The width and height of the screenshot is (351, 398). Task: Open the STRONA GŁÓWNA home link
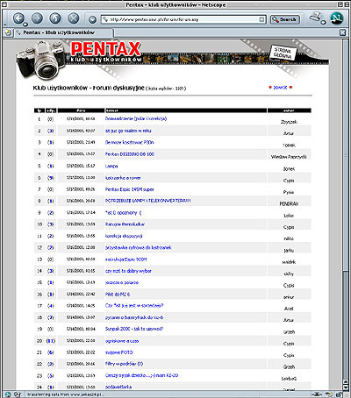click(x=283, y=53)
